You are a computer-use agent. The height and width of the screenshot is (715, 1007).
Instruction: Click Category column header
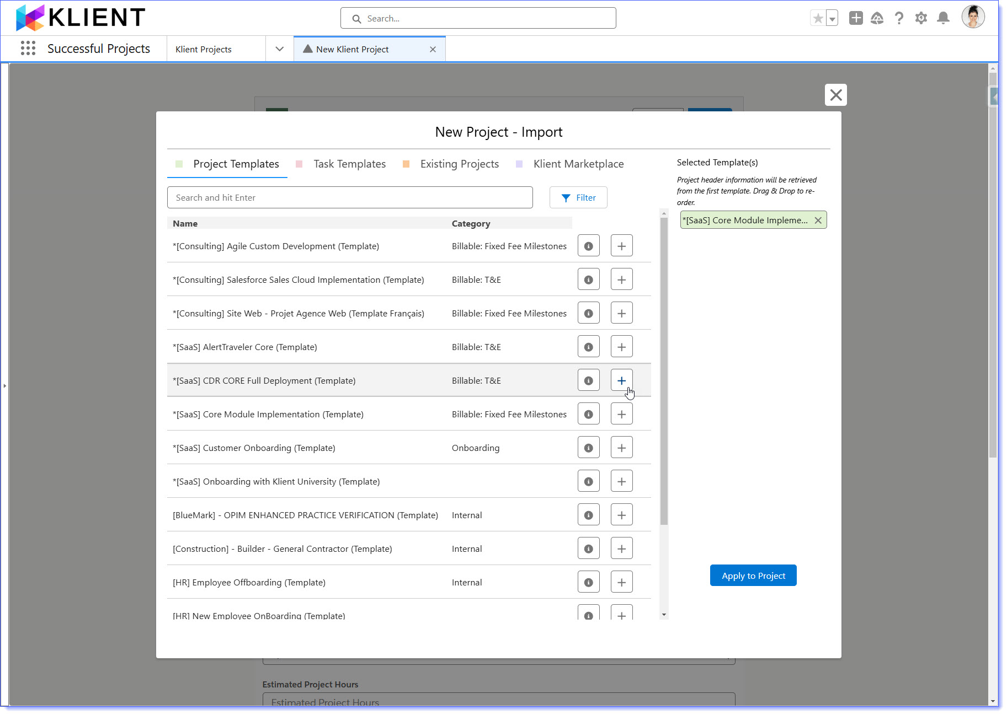pyautogui.click(x=471, y=223)
